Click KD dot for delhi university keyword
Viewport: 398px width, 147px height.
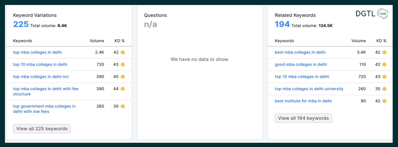coord(384,89)
